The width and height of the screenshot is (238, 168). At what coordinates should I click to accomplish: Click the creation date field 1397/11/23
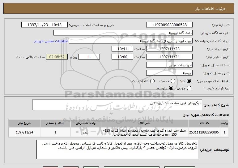click(169, 49)
